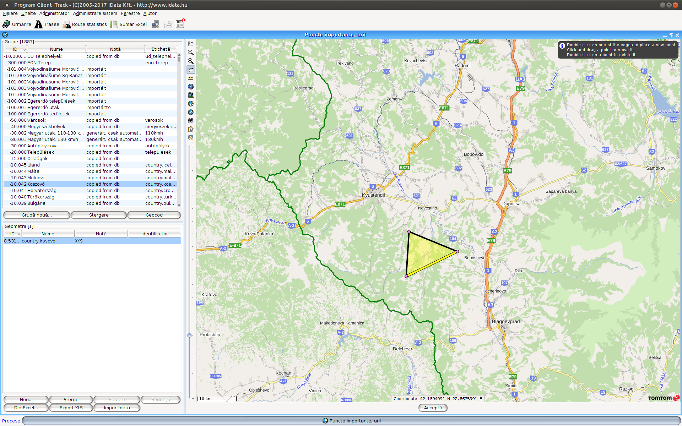The height and width of the screenshot is (426, 682).
Task: Open the Ferestre menu
Action: [x=130, y=13]
